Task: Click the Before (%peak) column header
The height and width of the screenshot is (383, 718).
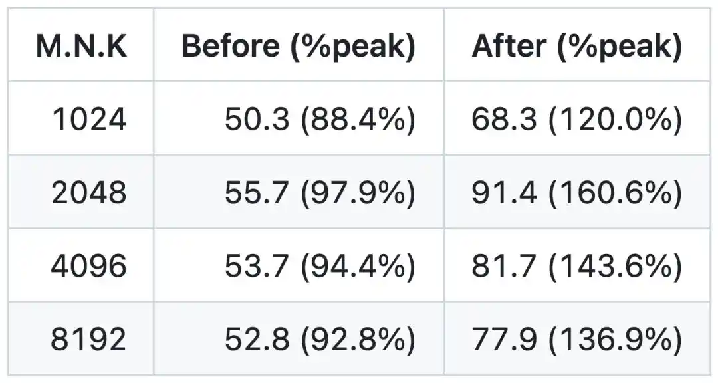Action: pos(299,45)
